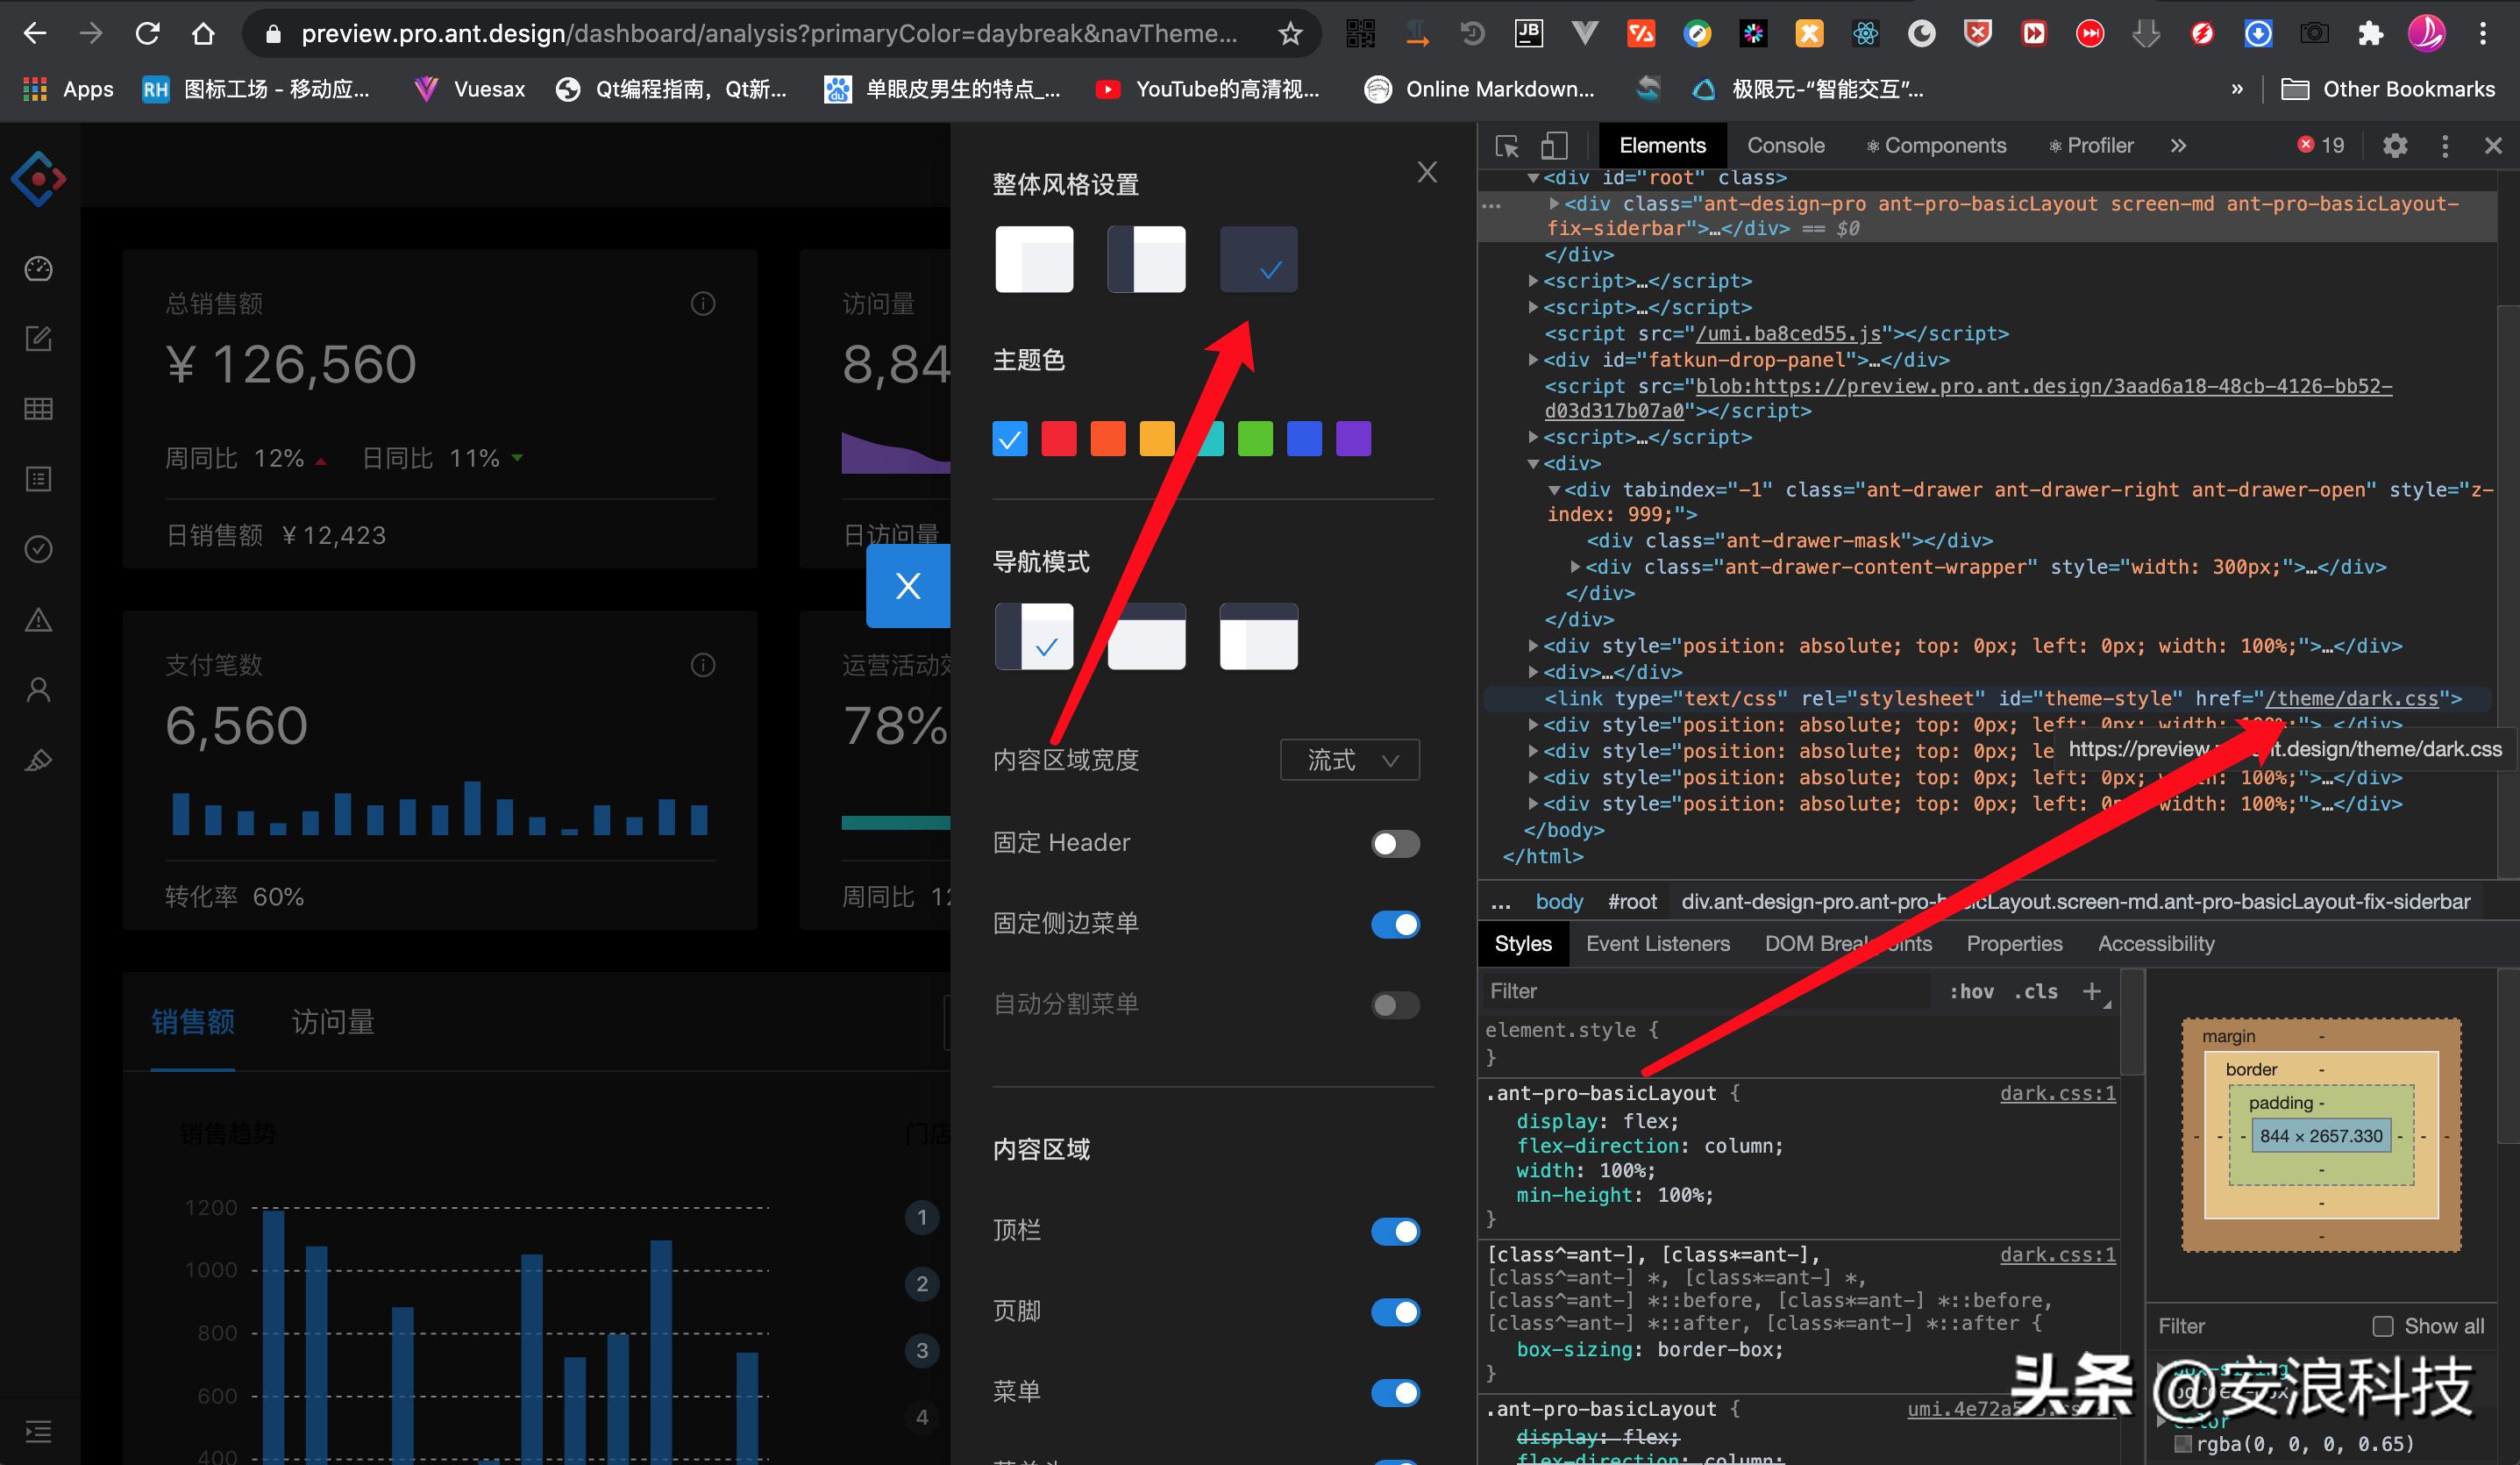Expand more DevTools tabs chevron
The image size is (2520, 1465).
(2178, 146)
